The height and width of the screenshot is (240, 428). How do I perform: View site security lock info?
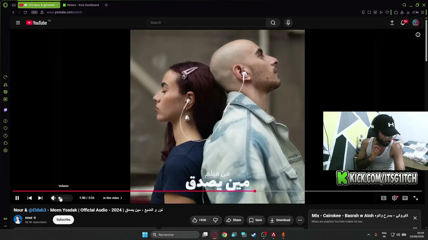(42, 12)
